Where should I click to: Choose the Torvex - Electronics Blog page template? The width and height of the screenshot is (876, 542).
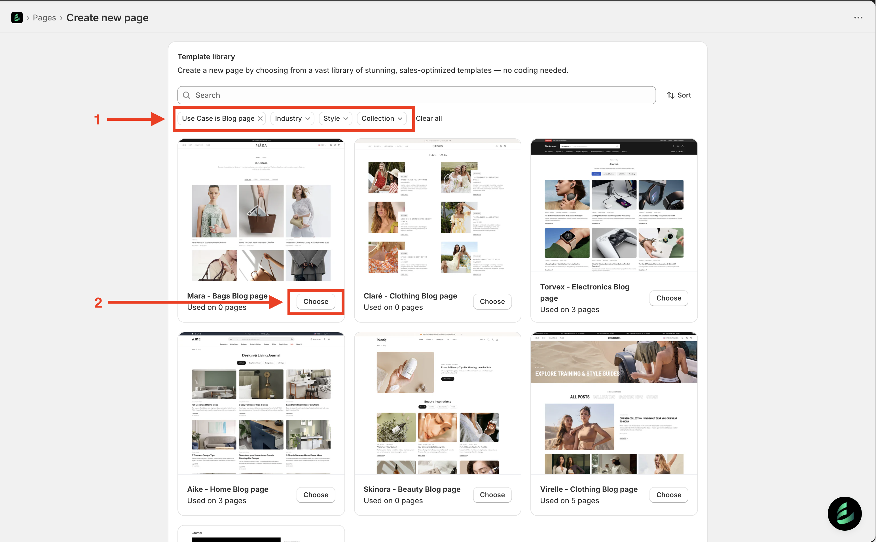(x=668, y=298)
